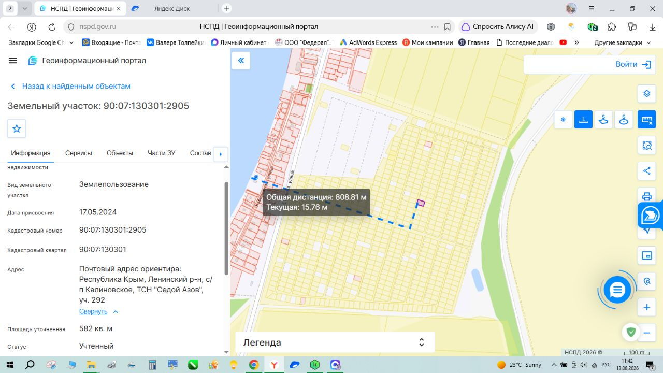This screenshot has width=663, height=373.
Task: Open the chat assistant bubble
Action: [617, 290]
